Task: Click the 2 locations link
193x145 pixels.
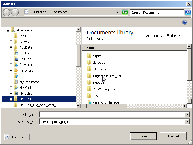Action: (110, 39)
